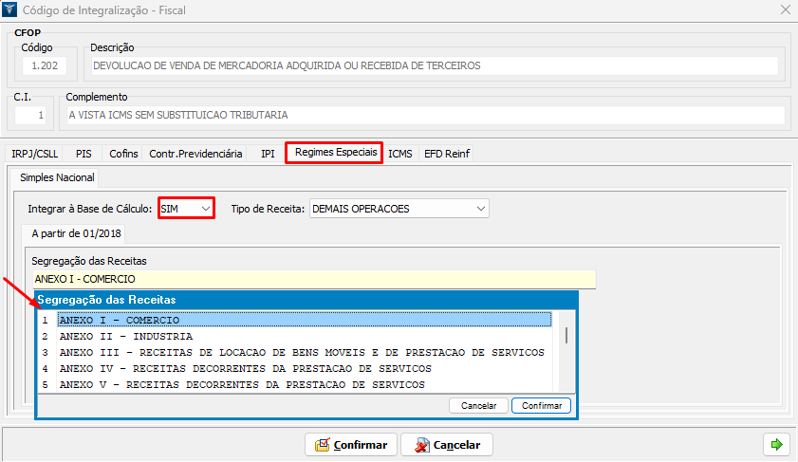
Task: Expand the Tipo de Receita dropdown
Action: 399,208
